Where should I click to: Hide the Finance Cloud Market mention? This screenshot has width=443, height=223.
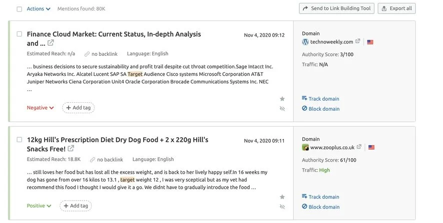282,109
